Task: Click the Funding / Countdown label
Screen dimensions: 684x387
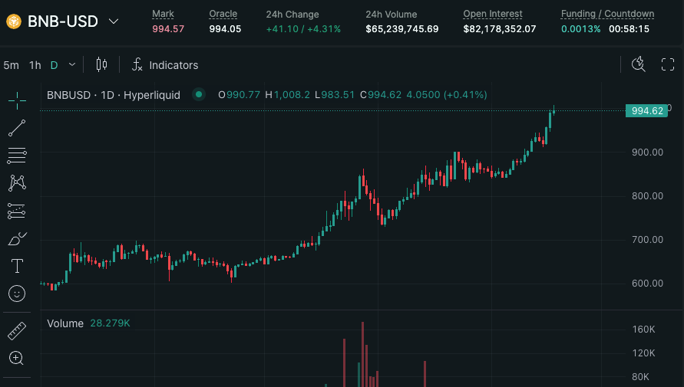Action: coord(608,14)
